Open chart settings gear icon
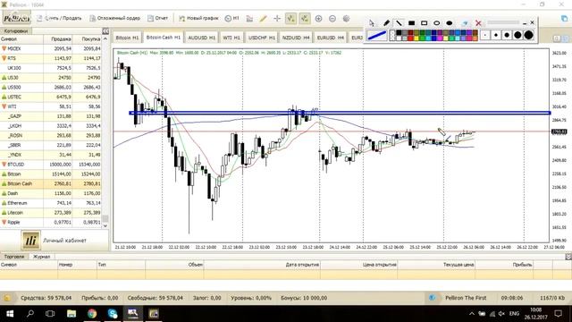This screenshot has width=572, height=322. (346, 18)
